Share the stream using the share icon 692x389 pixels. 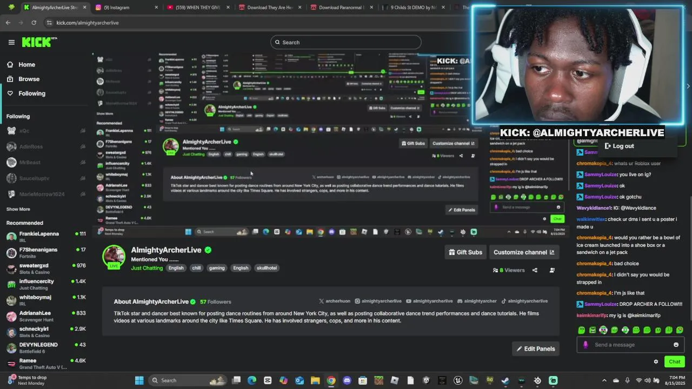click(x=535, y=270)
